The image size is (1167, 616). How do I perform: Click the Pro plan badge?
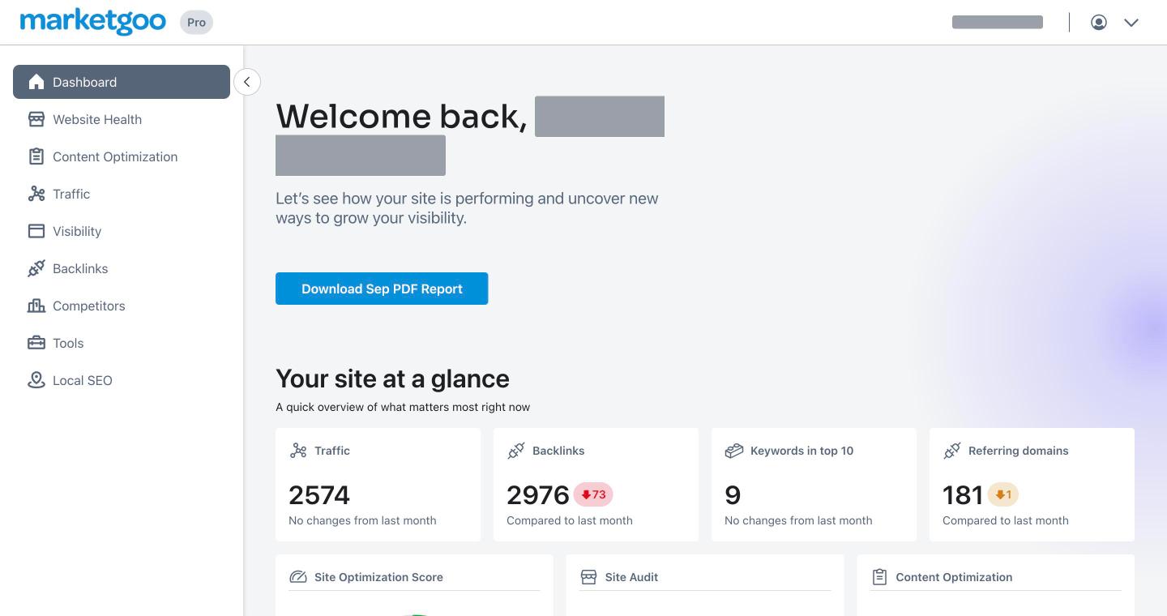pos(196,23)
